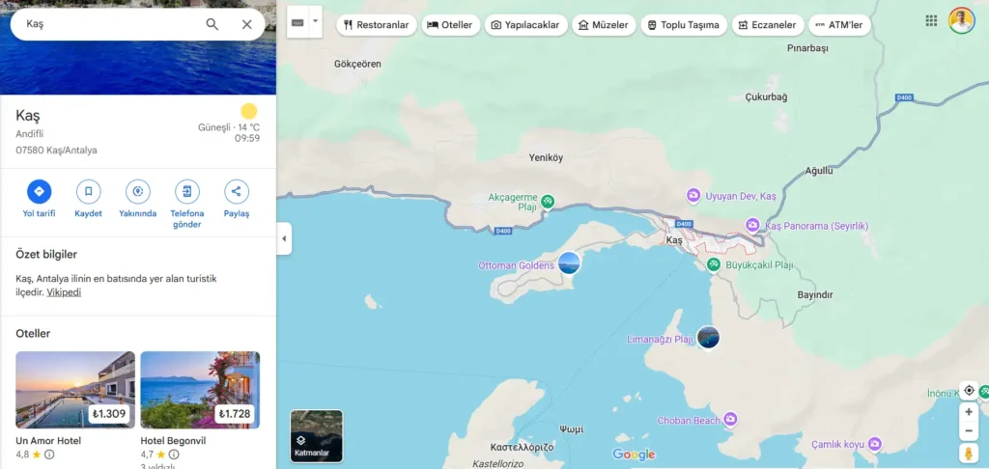Click the Ψωμί islet label

571,429
